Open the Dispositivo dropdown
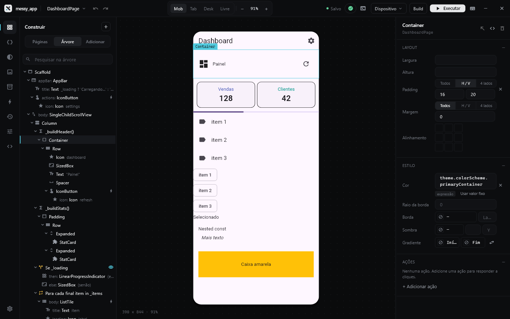This screenshot has height=319, width=510. coord(389,9)
